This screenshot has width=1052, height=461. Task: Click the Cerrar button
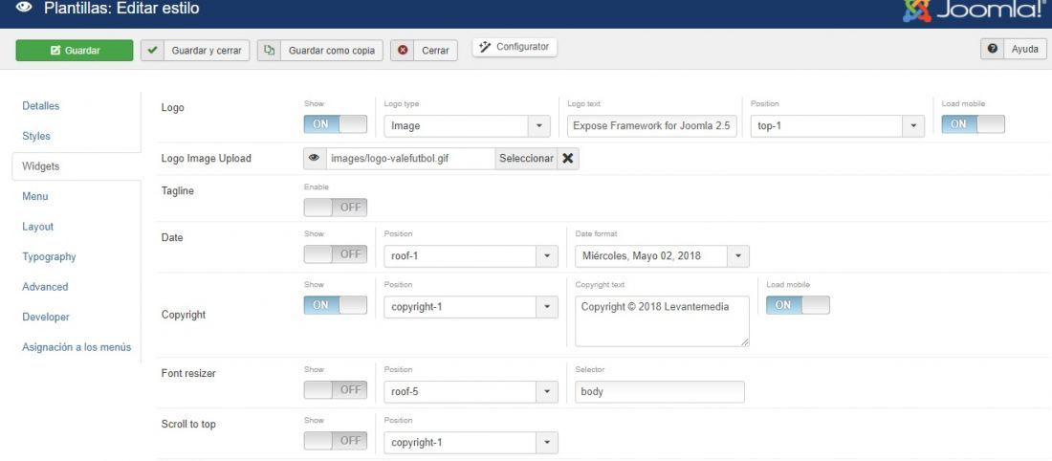click(x=424, y=51)
